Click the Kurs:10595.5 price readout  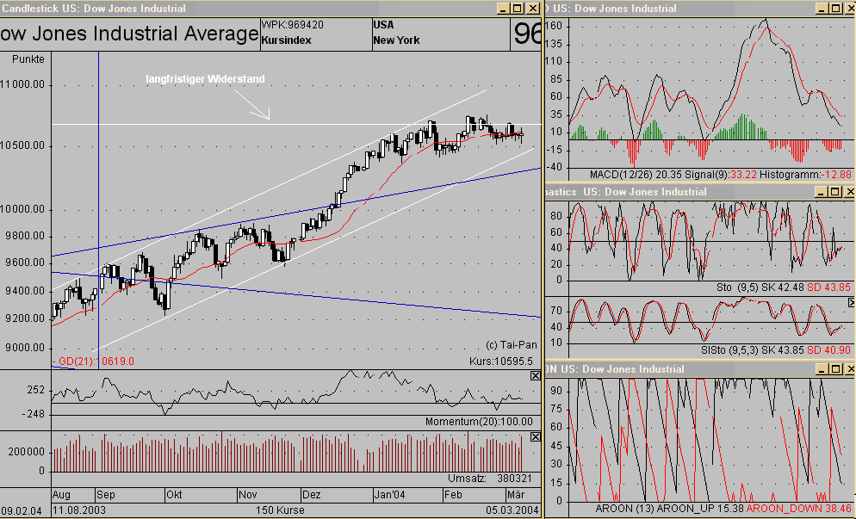click(x=501, y=361)
